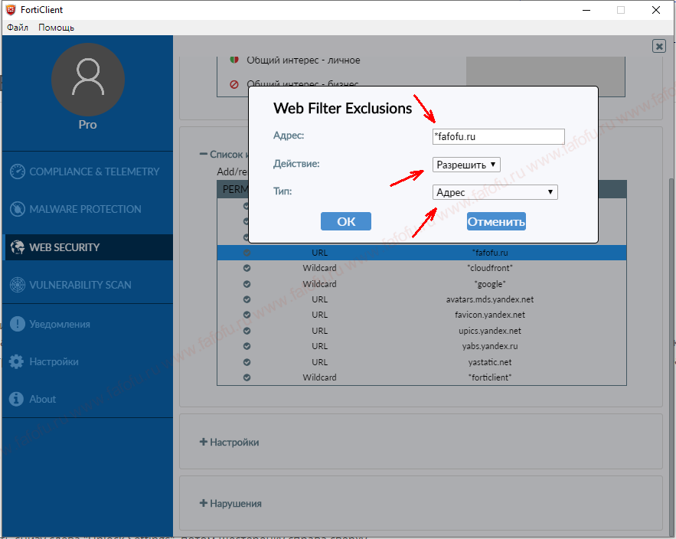Screen dimensions: 676x539
Task: Toggle the check icon for avatars.mds.yandex.net row
Action: (x=247, y=299)
